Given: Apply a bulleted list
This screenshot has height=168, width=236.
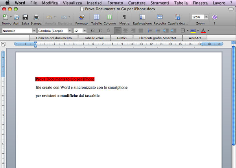Looking at the screenshot, I should coord(158,31).
